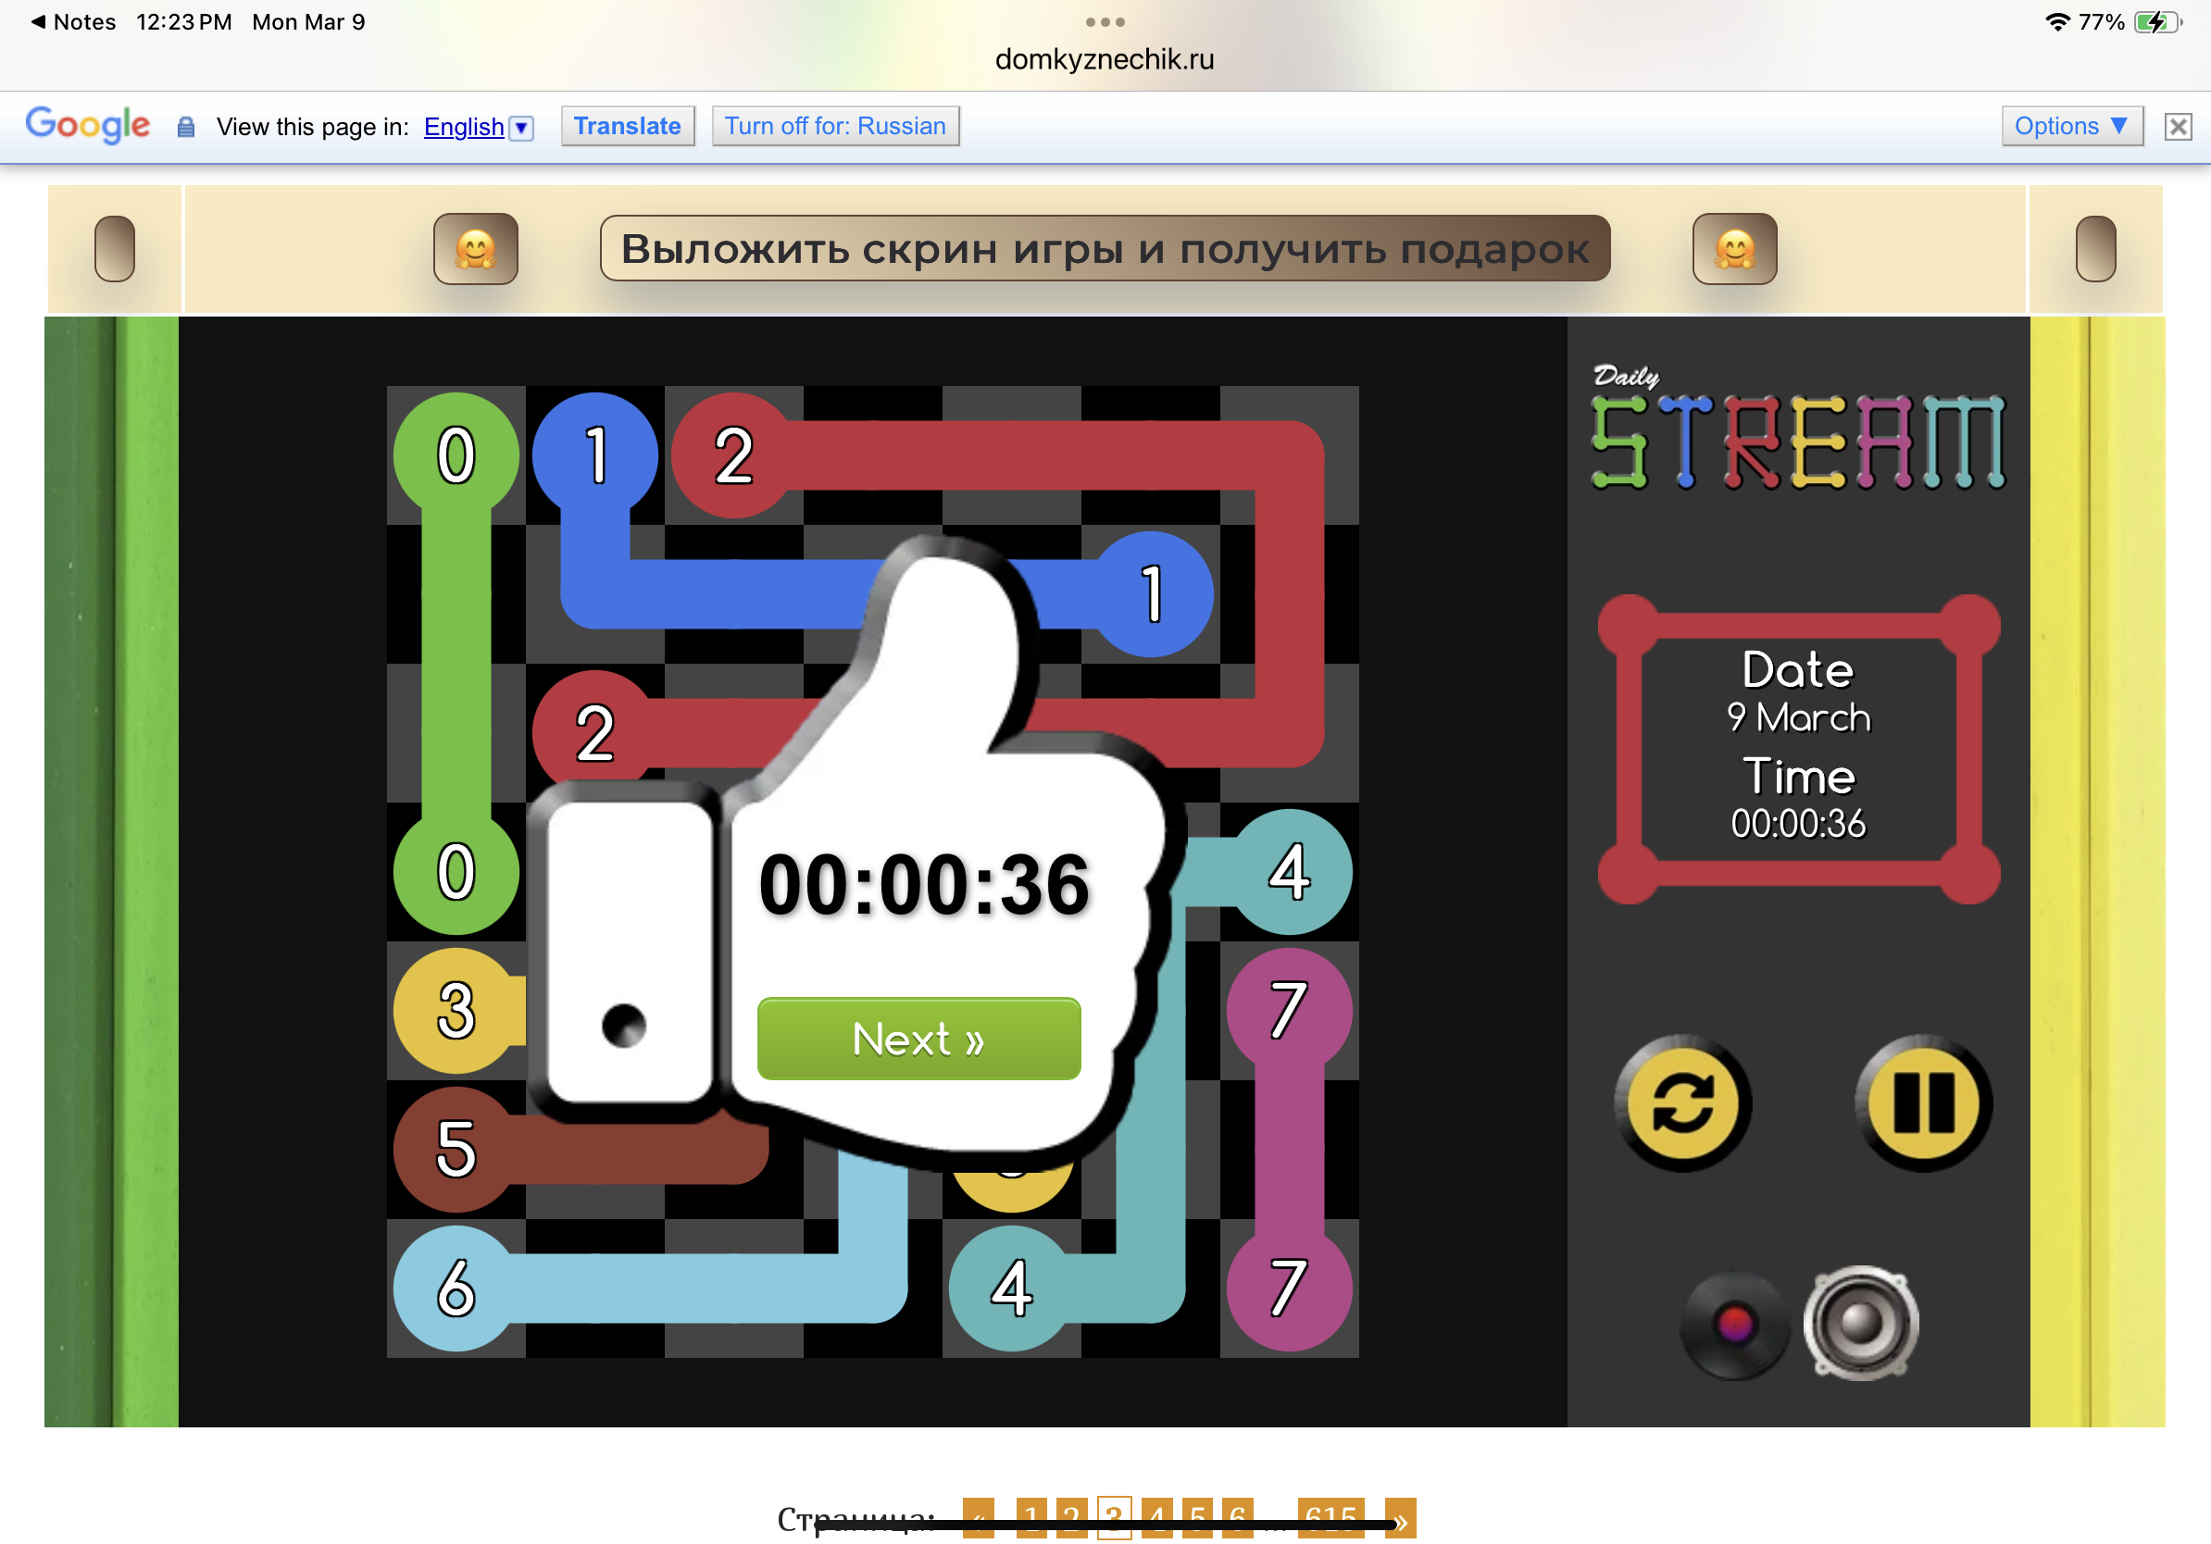Select the green 0 node at top
The width and height of the screenshot is (2211, 1544).
click(456, 454)
